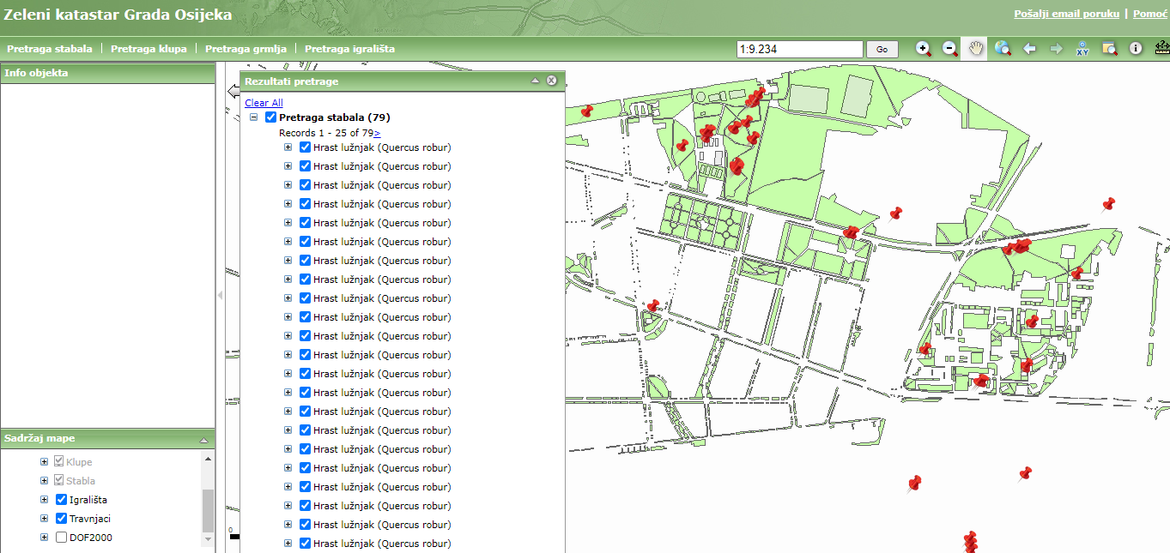
Task: Select the identify info tool
Action: (x=1136, y=49)
